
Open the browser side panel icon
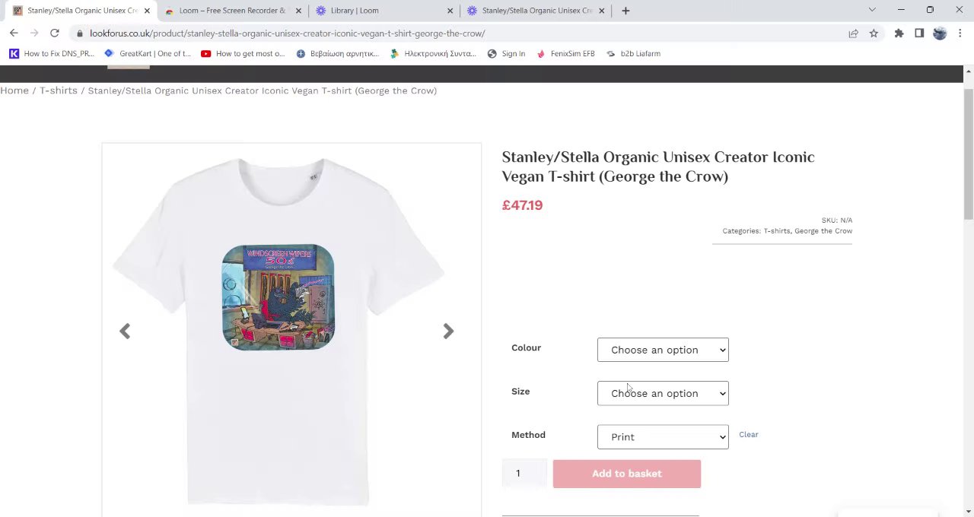[x=919, y=33]
